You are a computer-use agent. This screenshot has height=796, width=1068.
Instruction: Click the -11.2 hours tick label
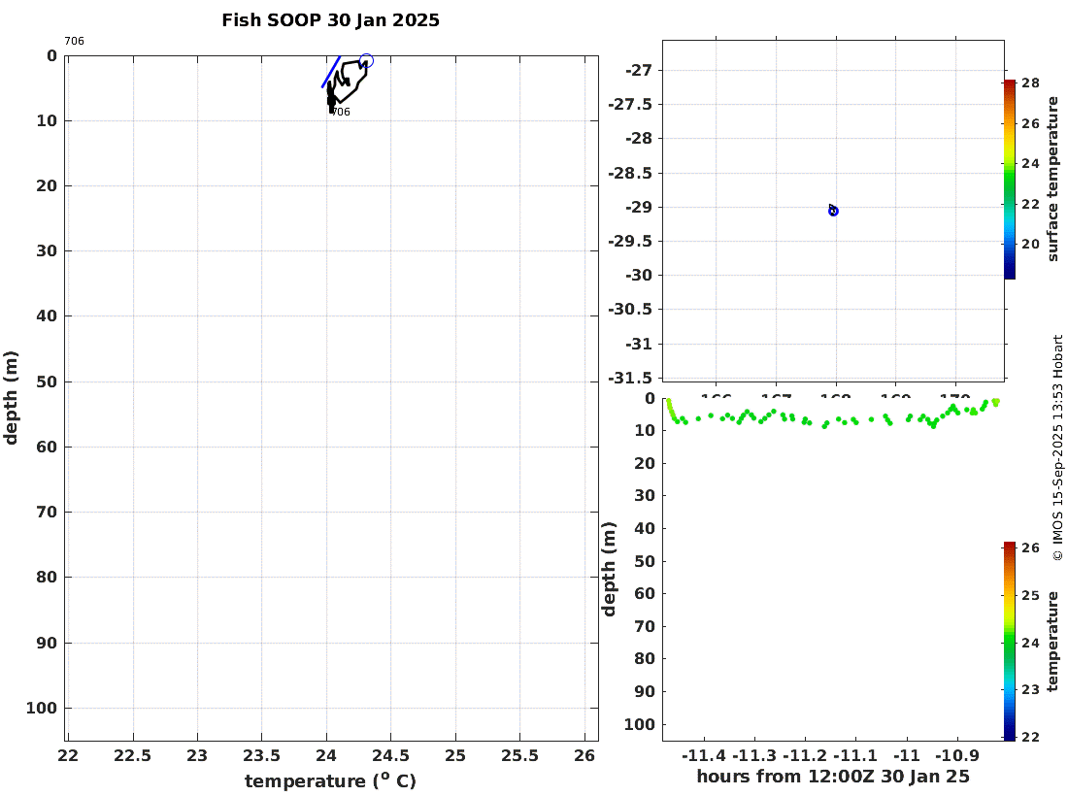point(805,756)
